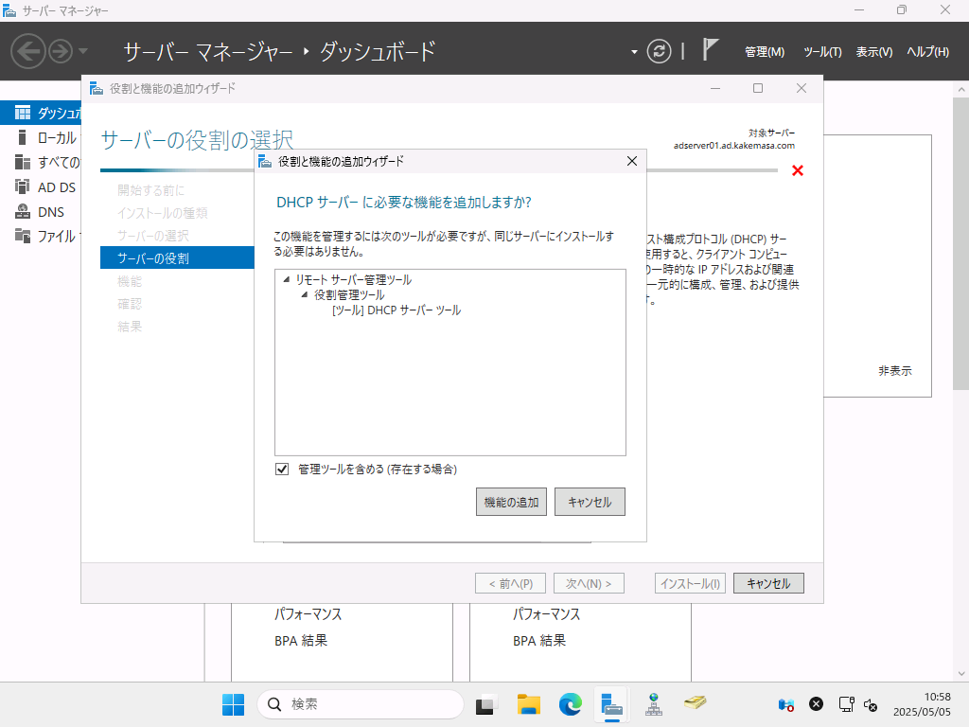Viewport: 969px width, 727px height.
Task: Select the File services icon in the sidebar
Action: click(x=23, y=236)
